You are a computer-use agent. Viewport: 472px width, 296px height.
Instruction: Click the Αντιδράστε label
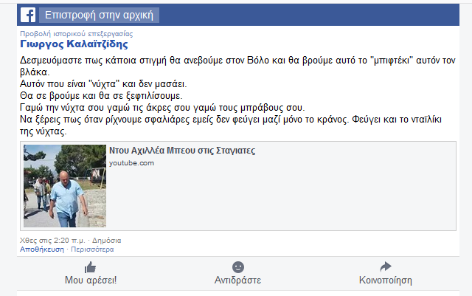click(x=237, y=280)
